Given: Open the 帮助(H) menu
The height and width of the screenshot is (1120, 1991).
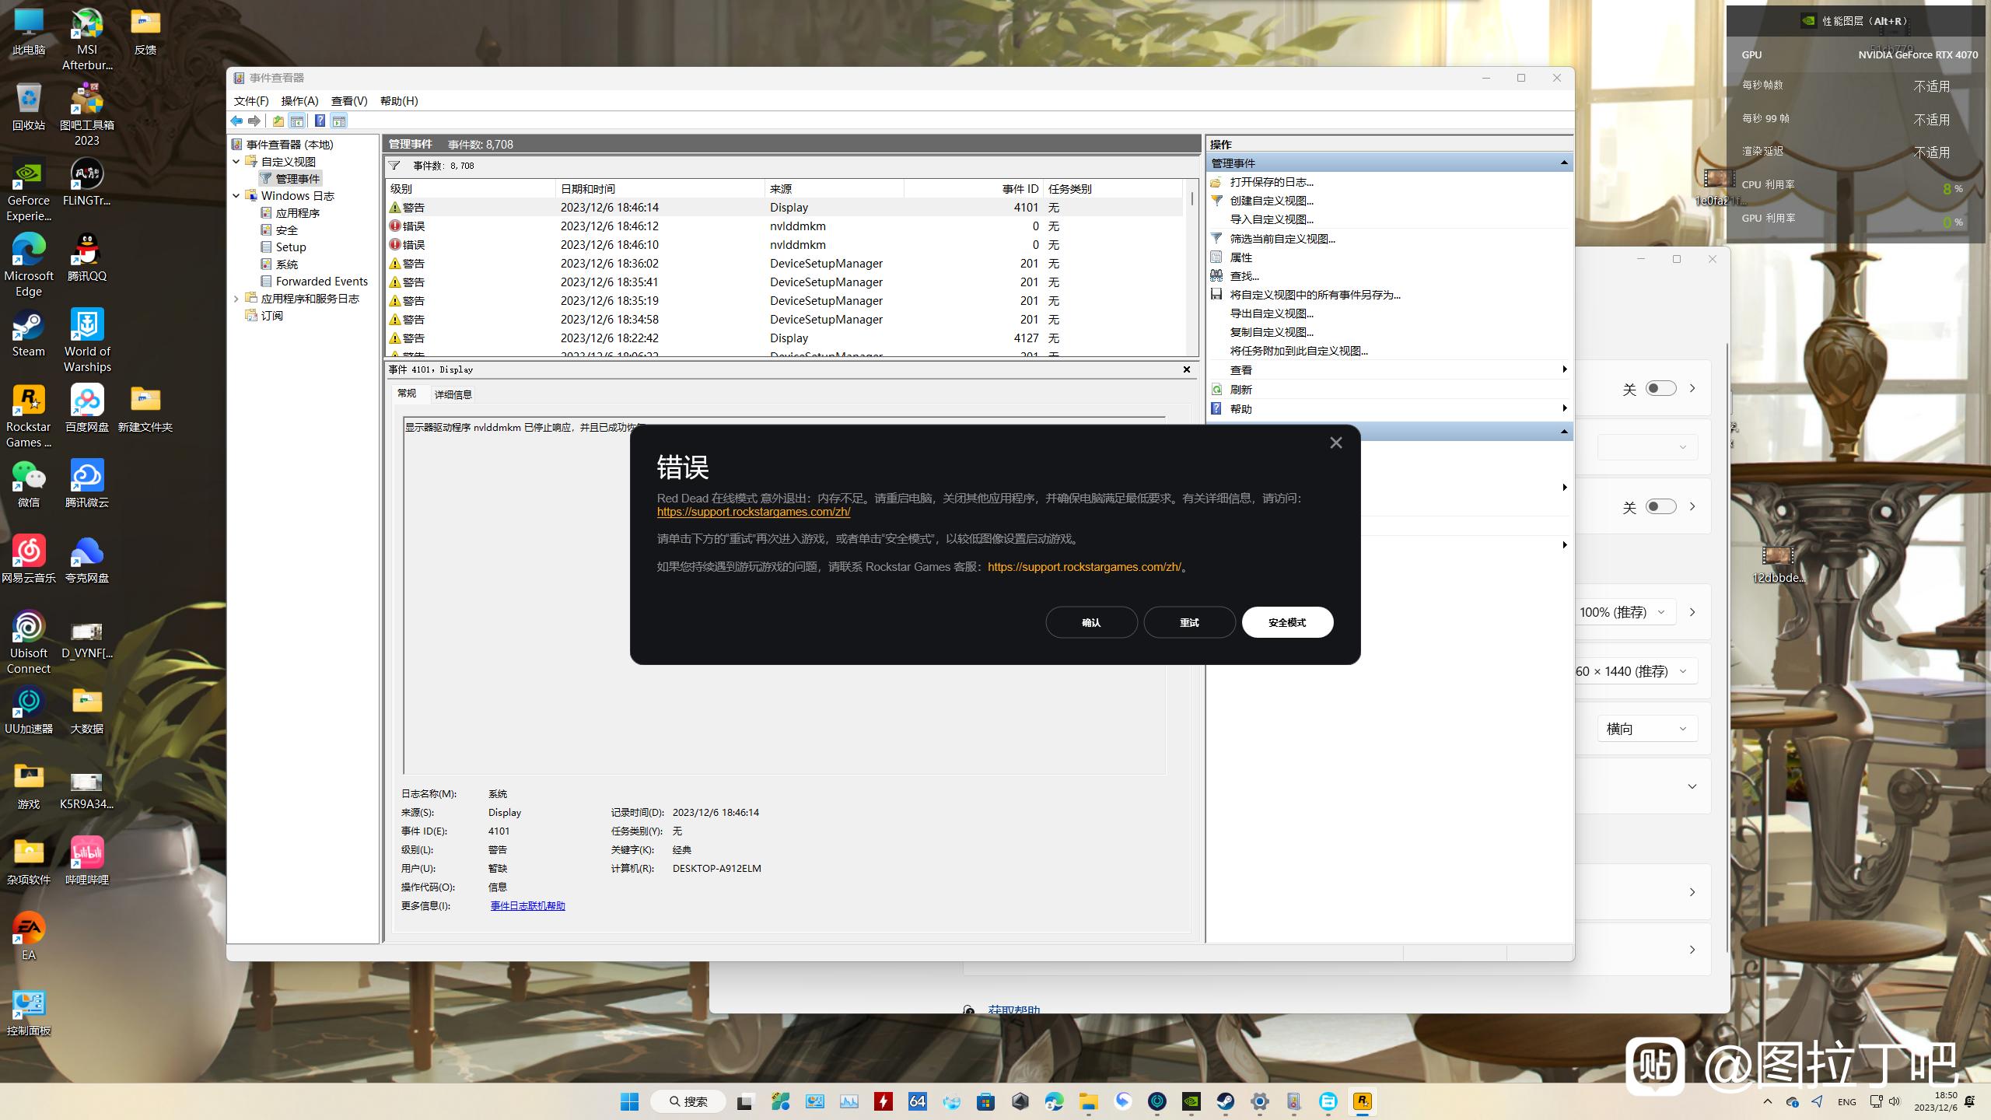Looking at the screenshot, I should coord(399,101).
